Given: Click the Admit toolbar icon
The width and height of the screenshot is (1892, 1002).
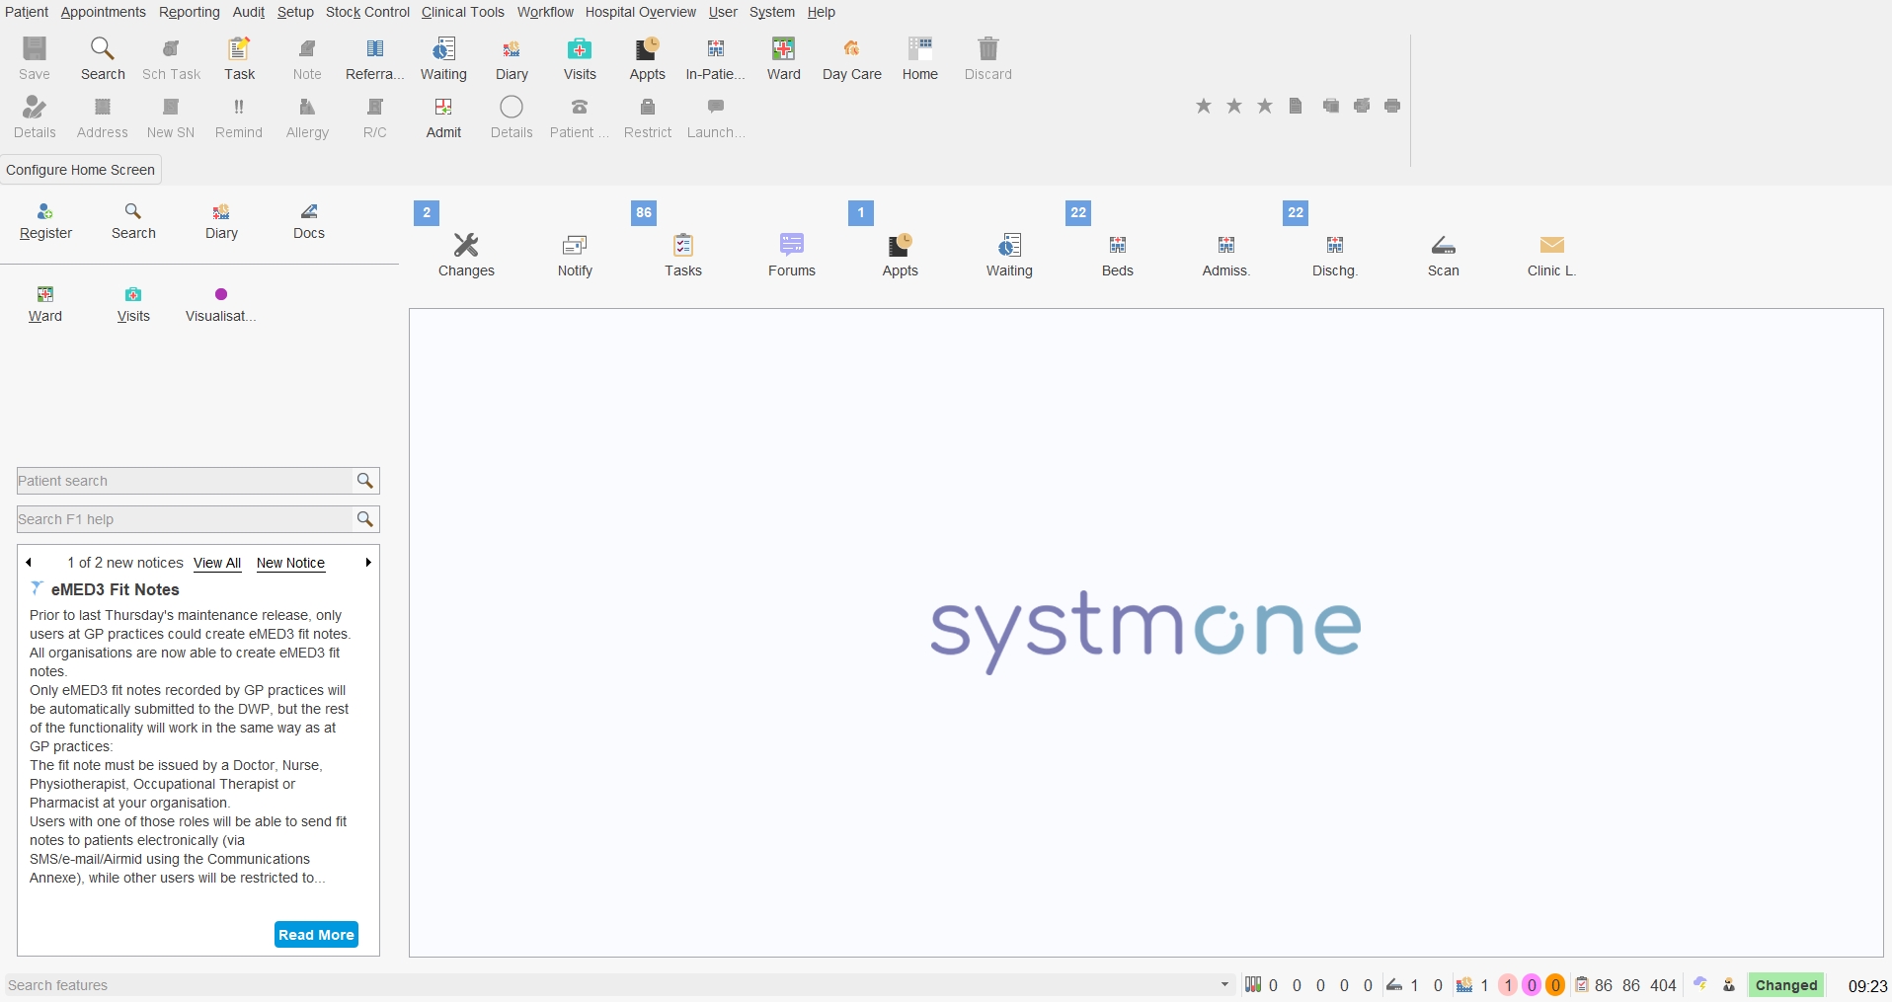Looking at the screenshot, I should (443, 116).
